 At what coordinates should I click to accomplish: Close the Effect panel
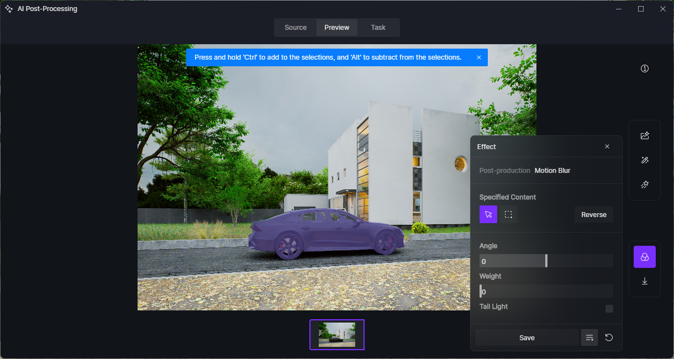[607, 146]
